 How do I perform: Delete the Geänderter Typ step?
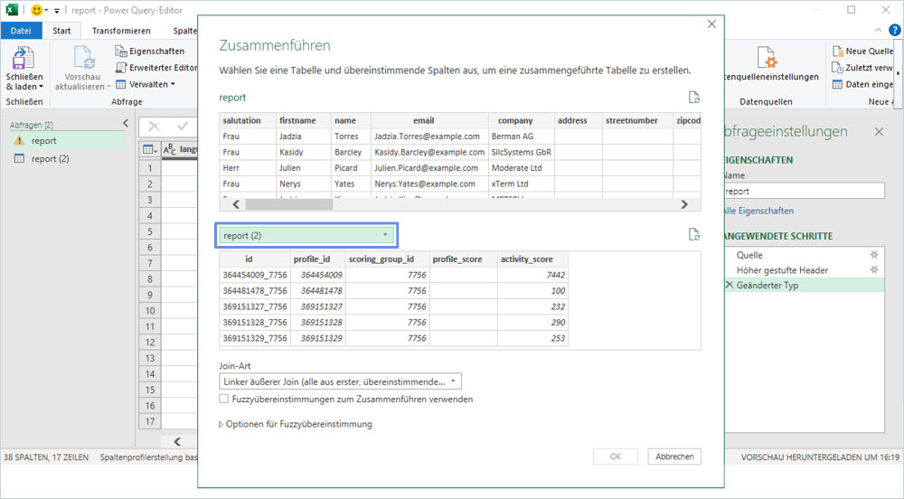[x=730, y=285]
